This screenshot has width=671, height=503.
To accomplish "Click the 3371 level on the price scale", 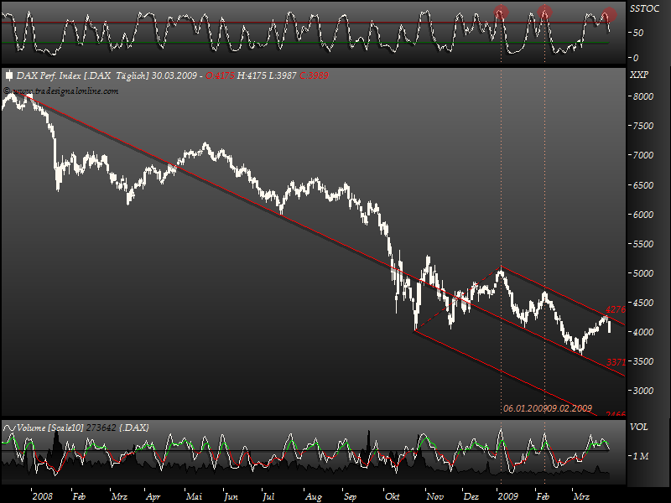I will (615, 362).
